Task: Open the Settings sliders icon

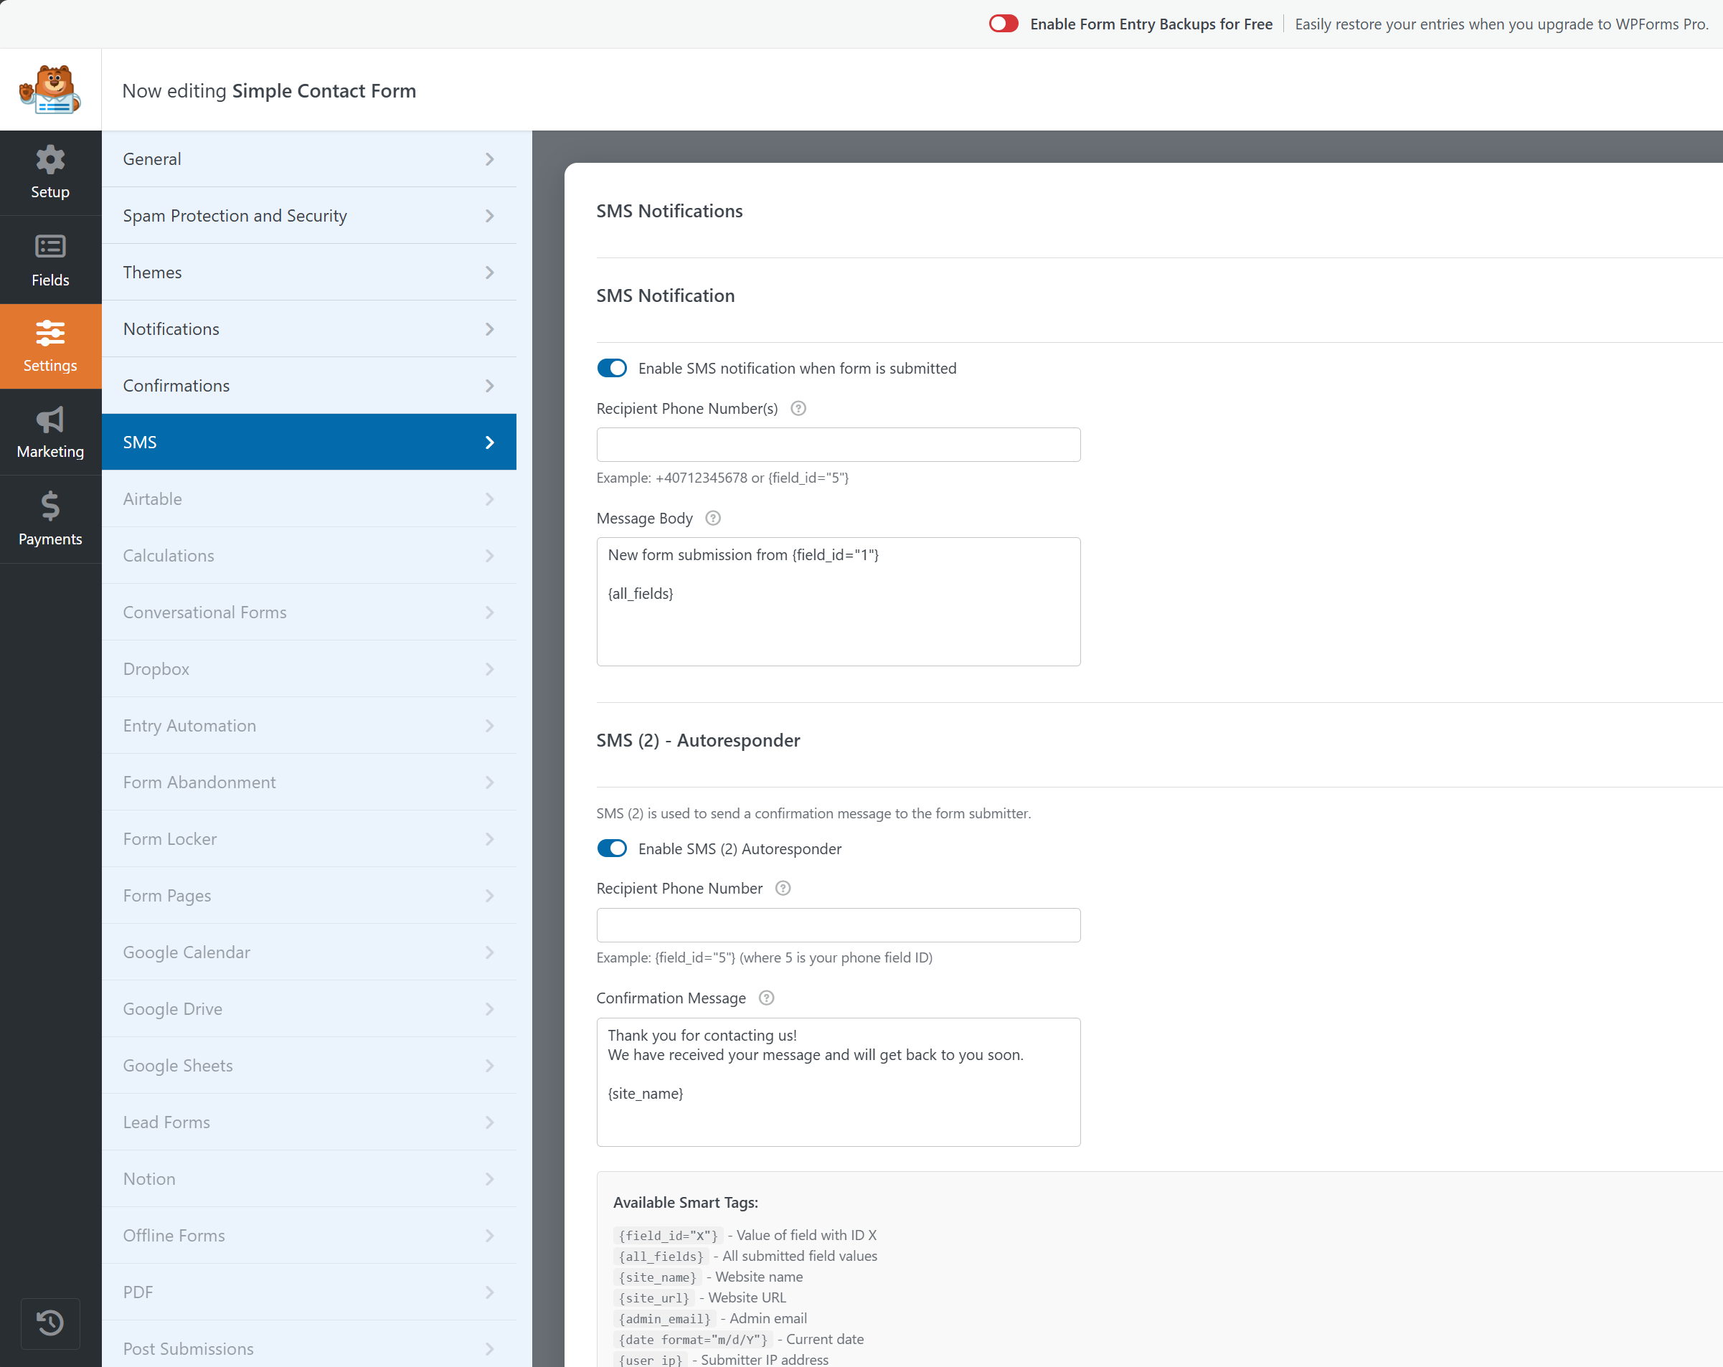Action: (49, 345)
